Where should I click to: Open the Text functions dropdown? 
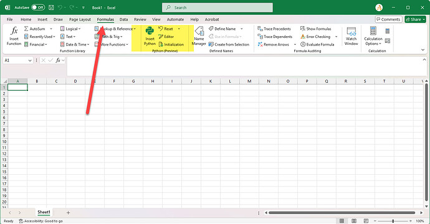click(68, 37)
